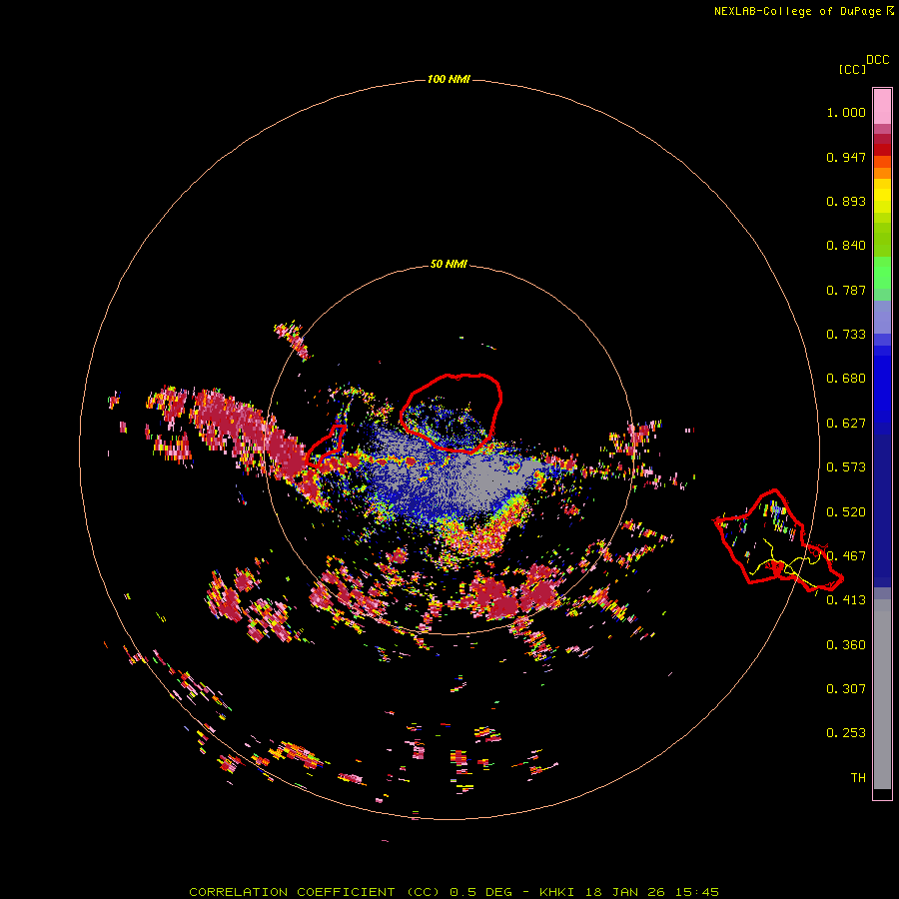Click the gray segment of the color bar
Viewport: 899px width, 899px height.
(x=882, y=694)
